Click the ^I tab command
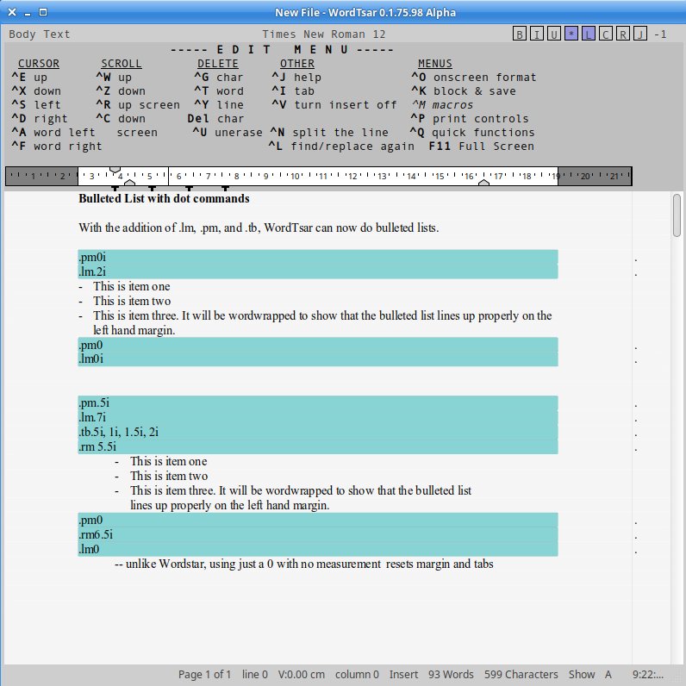 click(293, 91)
